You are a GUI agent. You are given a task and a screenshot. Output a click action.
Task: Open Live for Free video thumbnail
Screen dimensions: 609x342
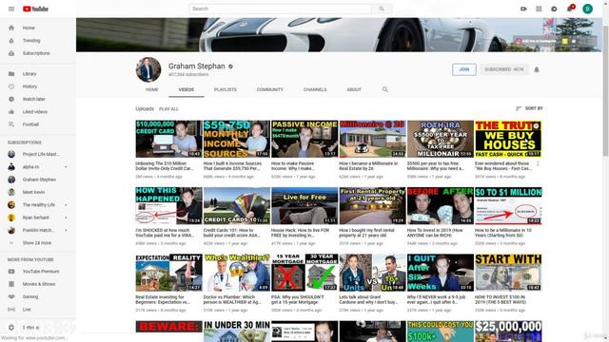pos(304,205)
